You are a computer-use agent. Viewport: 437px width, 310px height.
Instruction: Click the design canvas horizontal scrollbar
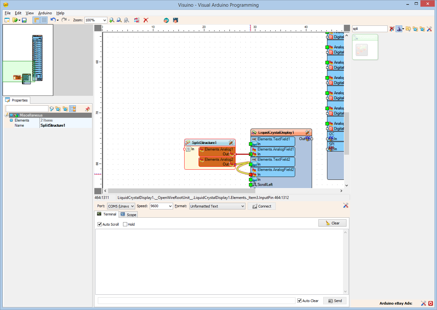click(x=223, y=191)
